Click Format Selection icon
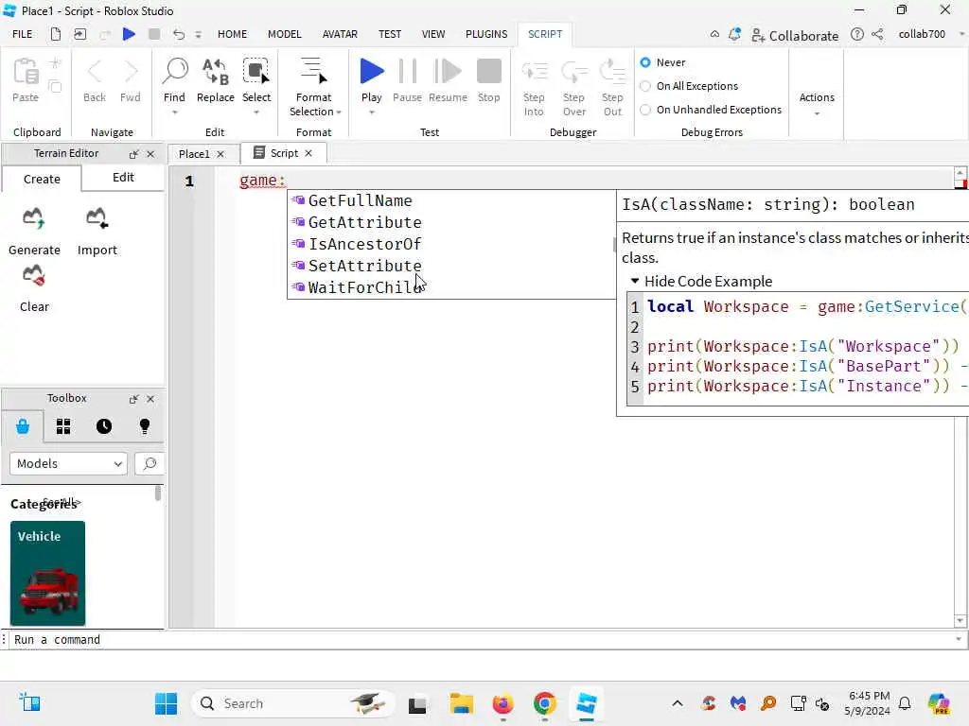 tap(313, 70)
